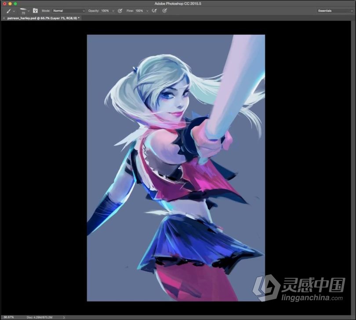Open the brush preset picker showing size 70

tap(23, 11)
